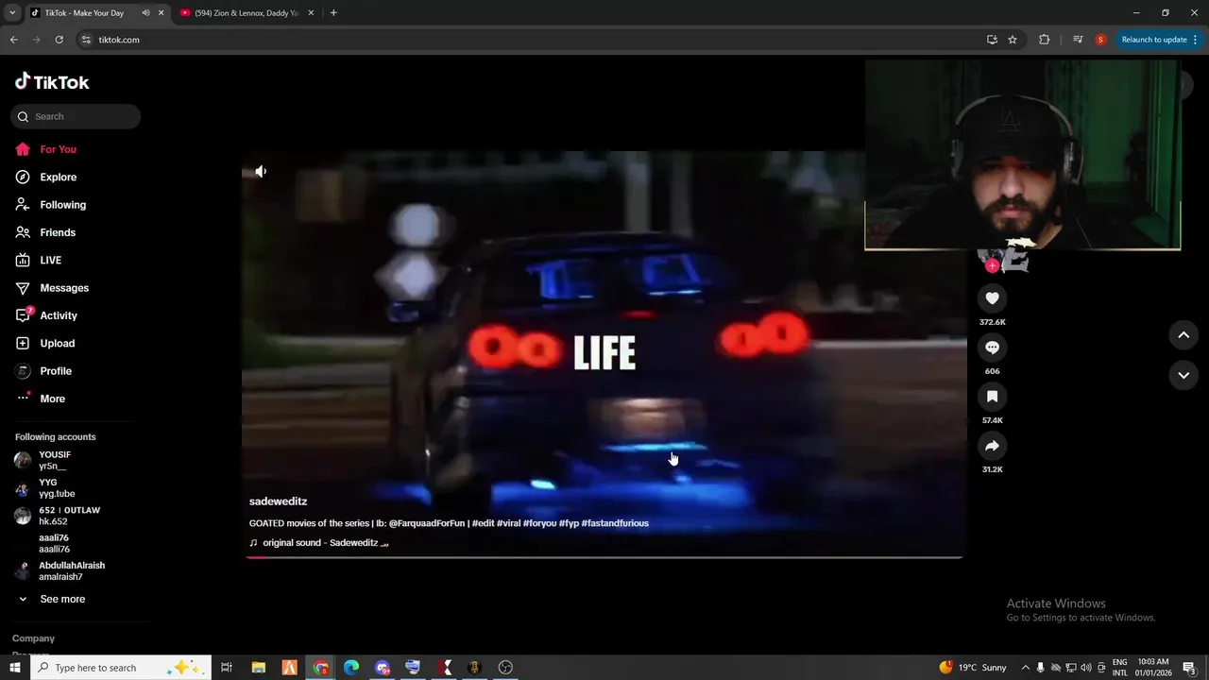
Task: Click the TikTok logo
Action: (x=52, y=82)
